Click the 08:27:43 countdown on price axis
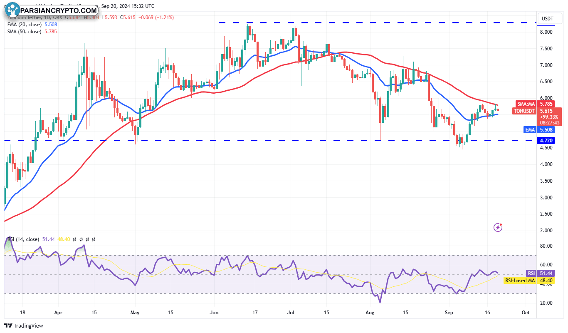Screen dimensions: 568x333 coord(549,123)
